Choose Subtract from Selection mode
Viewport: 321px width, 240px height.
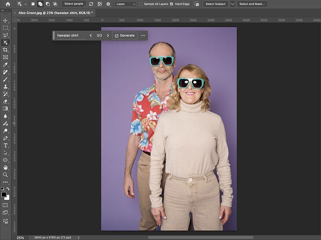[48, 4]
